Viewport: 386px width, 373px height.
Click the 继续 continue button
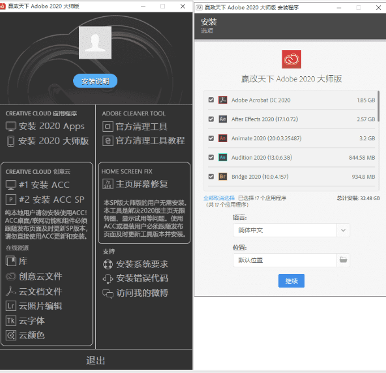click(x=291, y=280)
